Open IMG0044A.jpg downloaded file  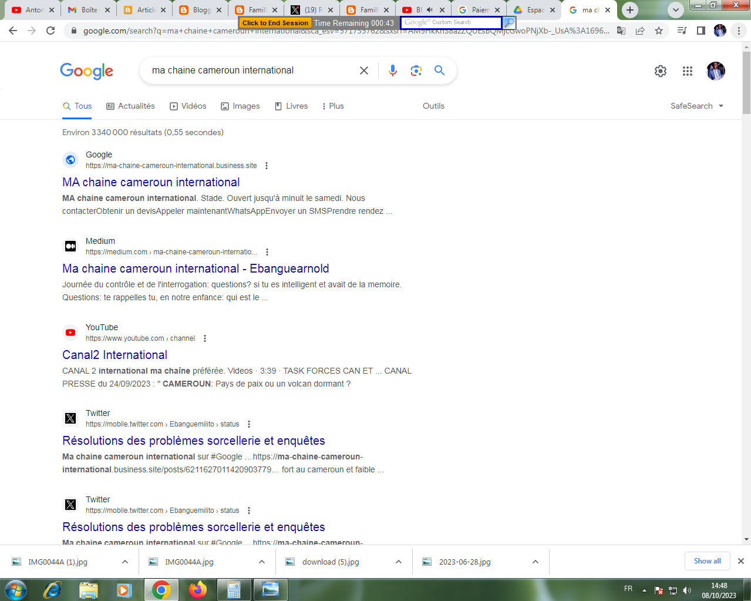pos(189,562)
